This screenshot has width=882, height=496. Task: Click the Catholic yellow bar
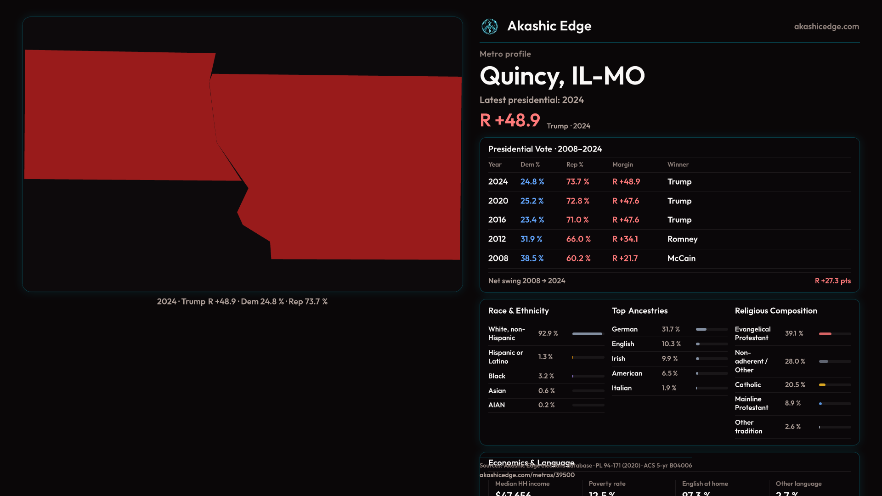[822, 385]
